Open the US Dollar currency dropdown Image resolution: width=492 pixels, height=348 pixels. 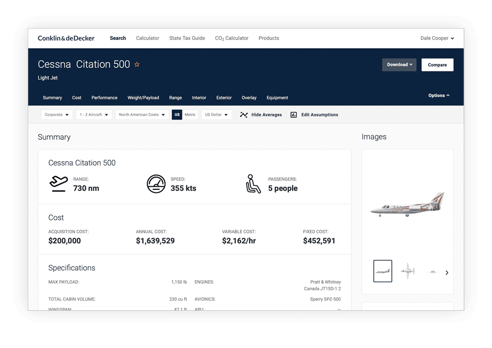click(216, 115)
